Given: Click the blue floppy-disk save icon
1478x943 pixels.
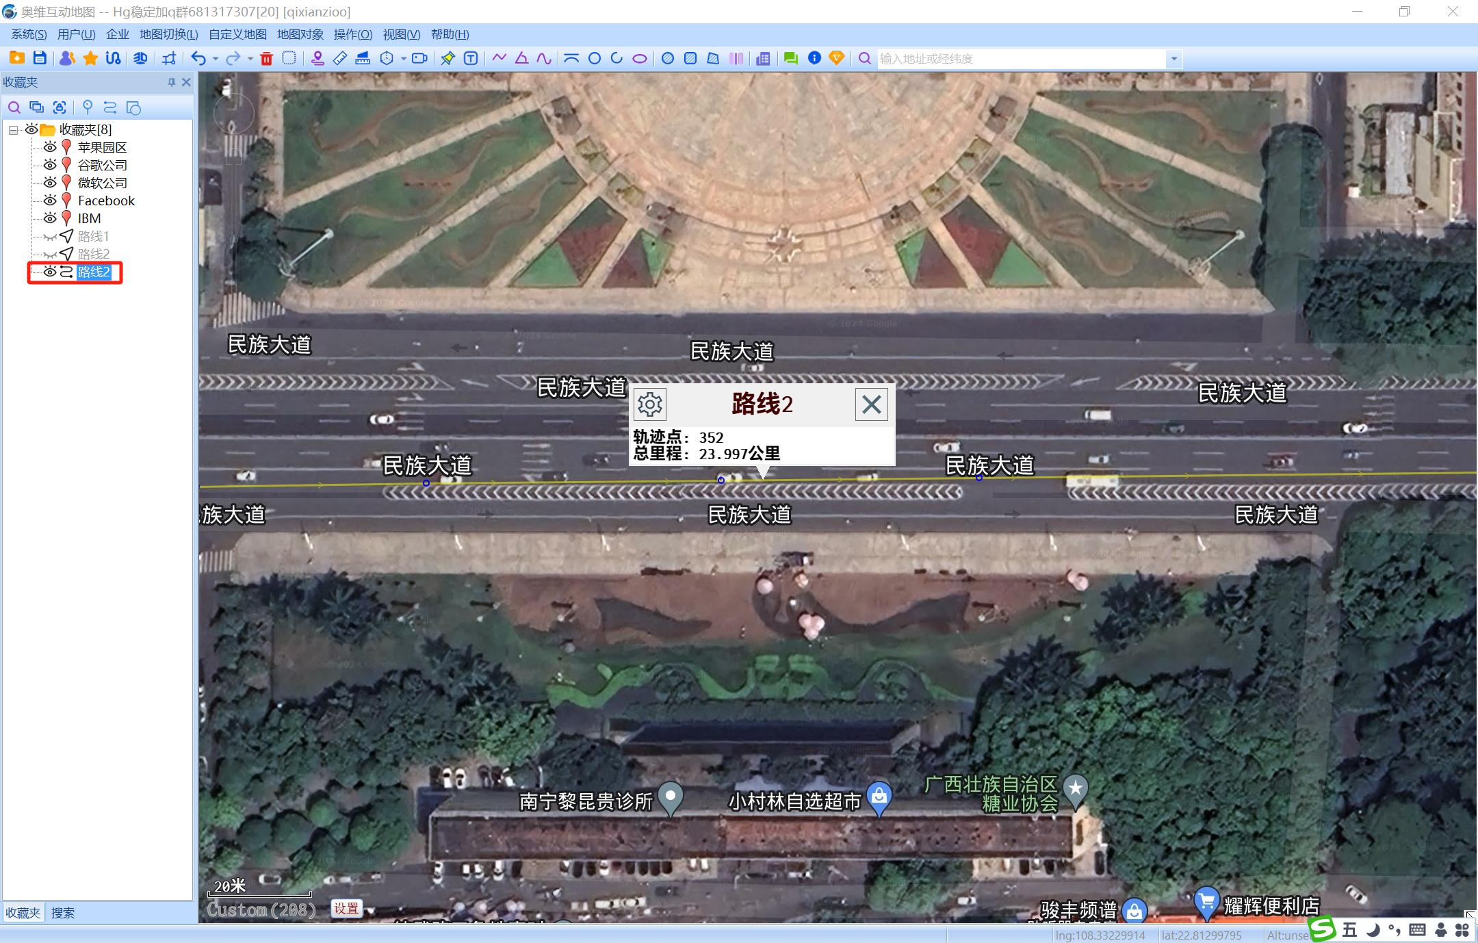Looking at the screenshot, I should (40, 58).
